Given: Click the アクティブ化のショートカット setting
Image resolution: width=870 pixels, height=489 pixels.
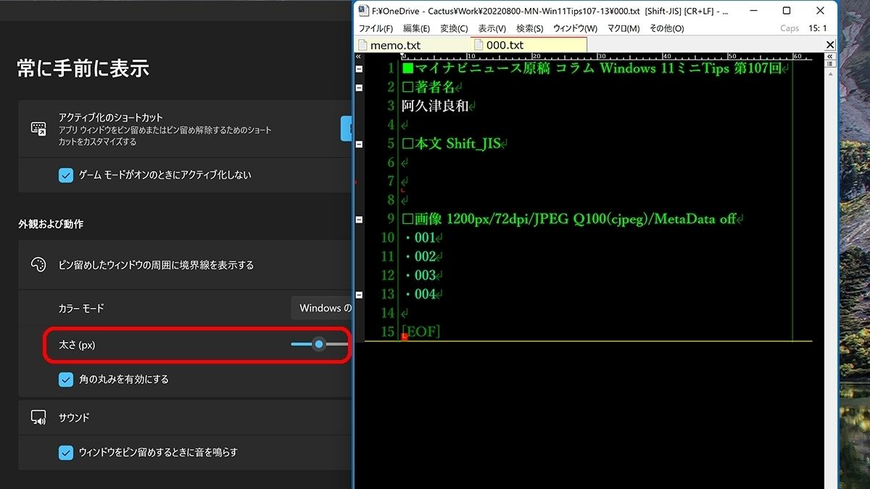Looking at the screenshot, I should pyautogui.click(x=185, y=128).
